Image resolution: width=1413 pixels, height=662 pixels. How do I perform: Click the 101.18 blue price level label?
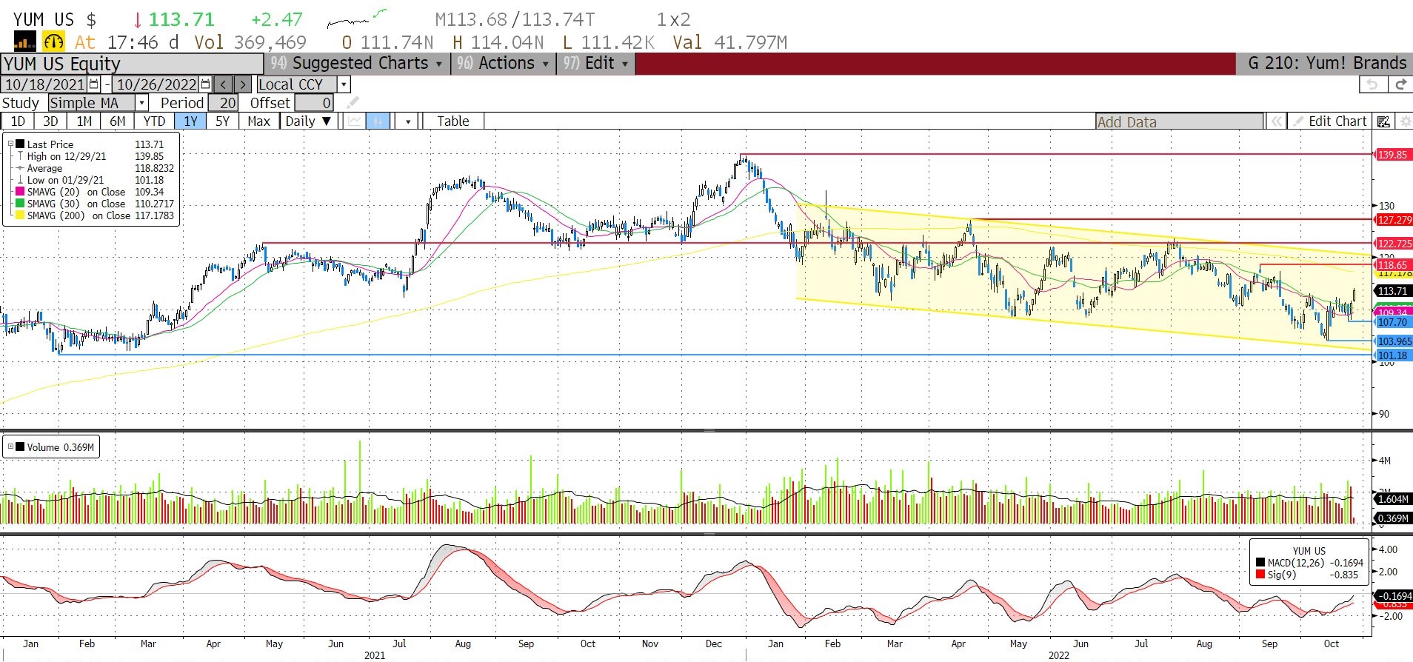(1392, 355)
